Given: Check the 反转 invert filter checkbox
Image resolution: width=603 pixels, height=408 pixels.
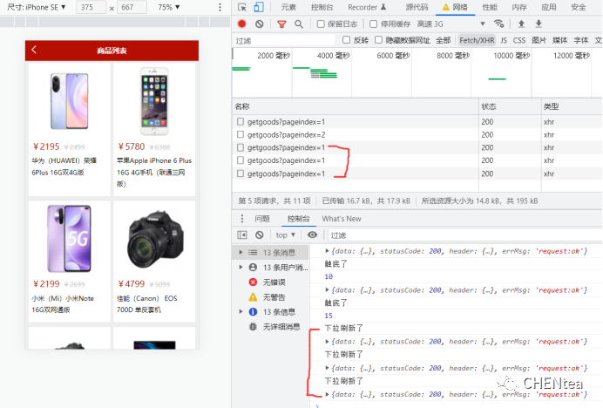Looking at the screenshot, I should pyautogui.click(x=346, y=40).
